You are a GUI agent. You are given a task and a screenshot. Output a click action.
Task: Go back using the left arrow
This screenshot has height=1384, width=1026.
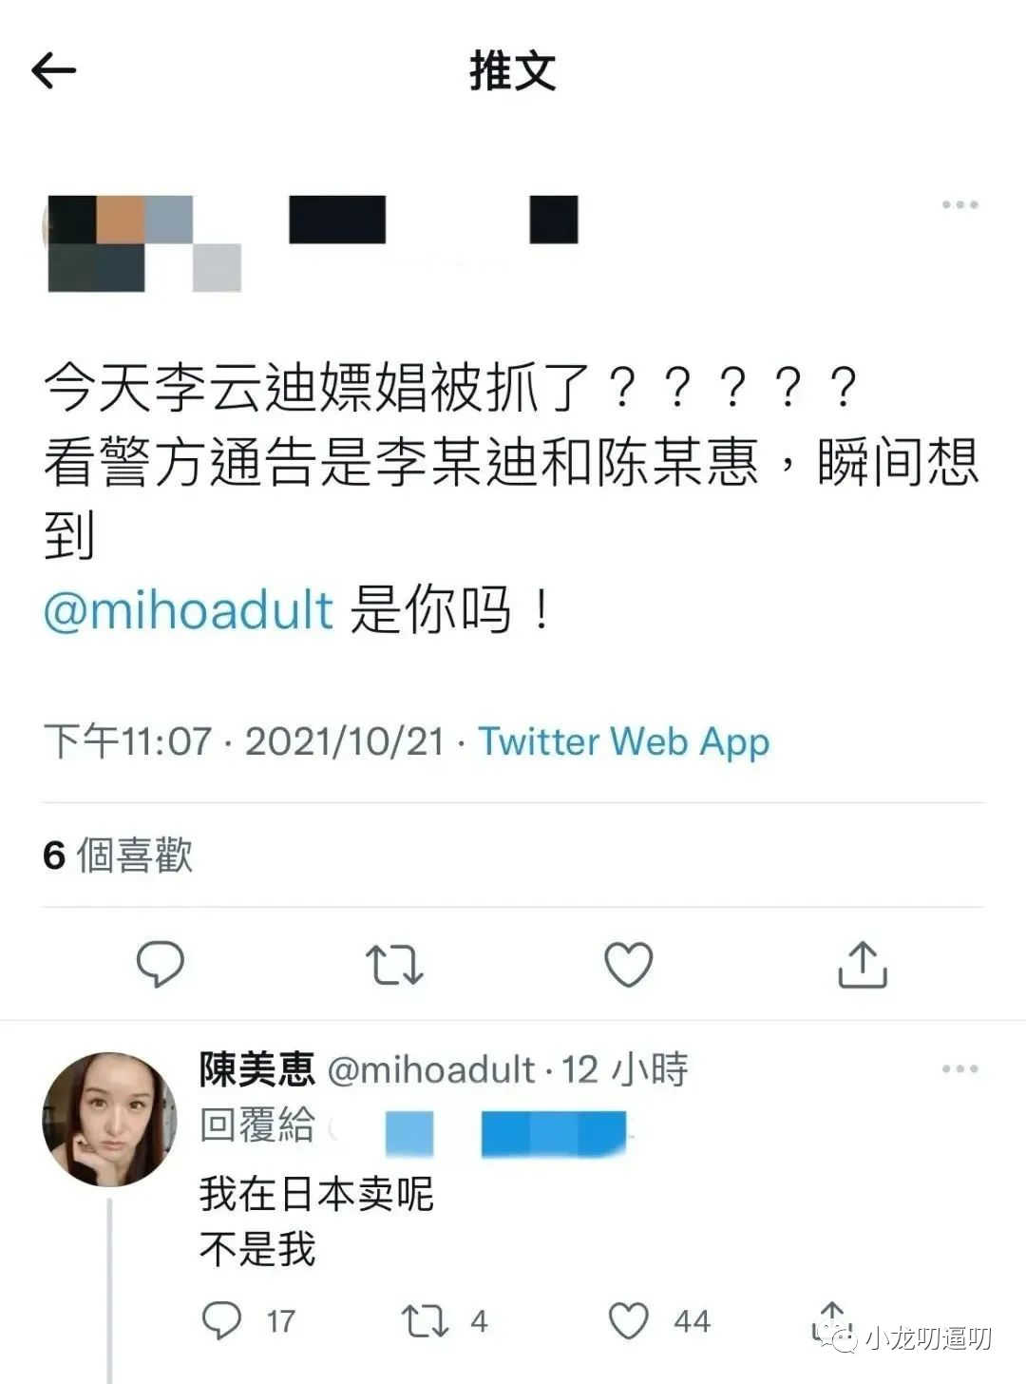(53, 71)
